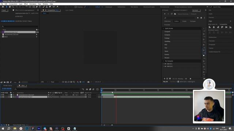Click the Home icon in the toolbar
This screenshot has width=234, height=131.
pyautogui.click(x=3, y=7)
